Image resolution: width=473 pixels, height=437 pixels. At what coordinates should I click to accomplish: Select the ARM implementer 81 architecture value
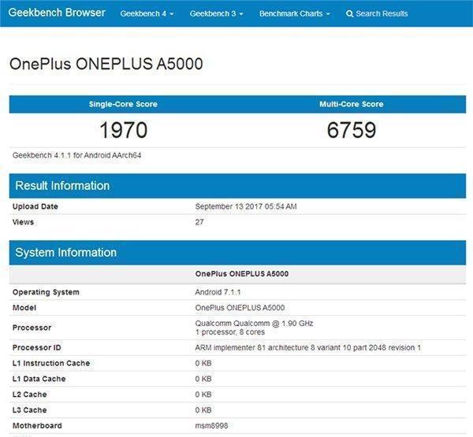308,347
